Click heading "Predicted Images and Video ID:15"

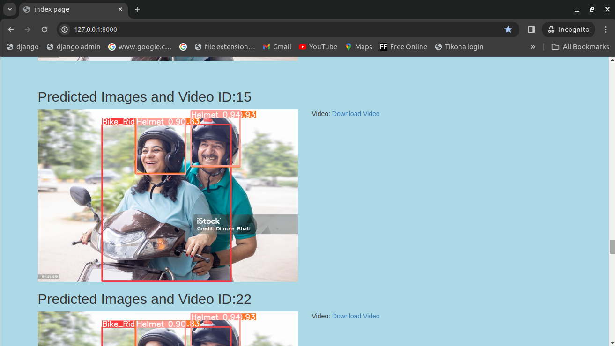pyautogui.click(x=145, y=97)
